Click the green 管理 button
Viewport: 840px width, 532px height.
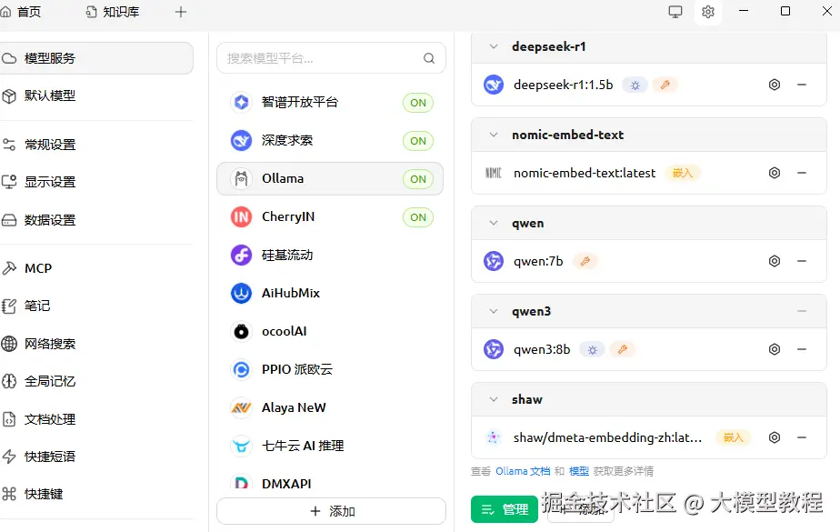click(x=505, y=509)
